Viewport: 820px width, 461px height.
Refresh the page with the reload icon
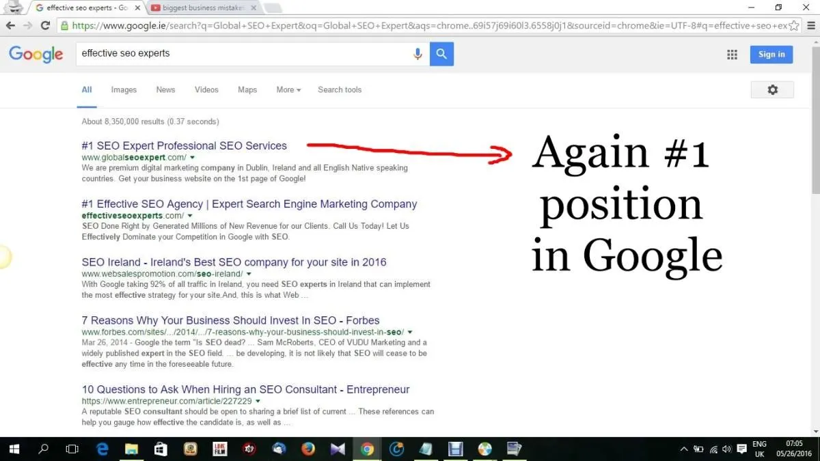(45, 25)
